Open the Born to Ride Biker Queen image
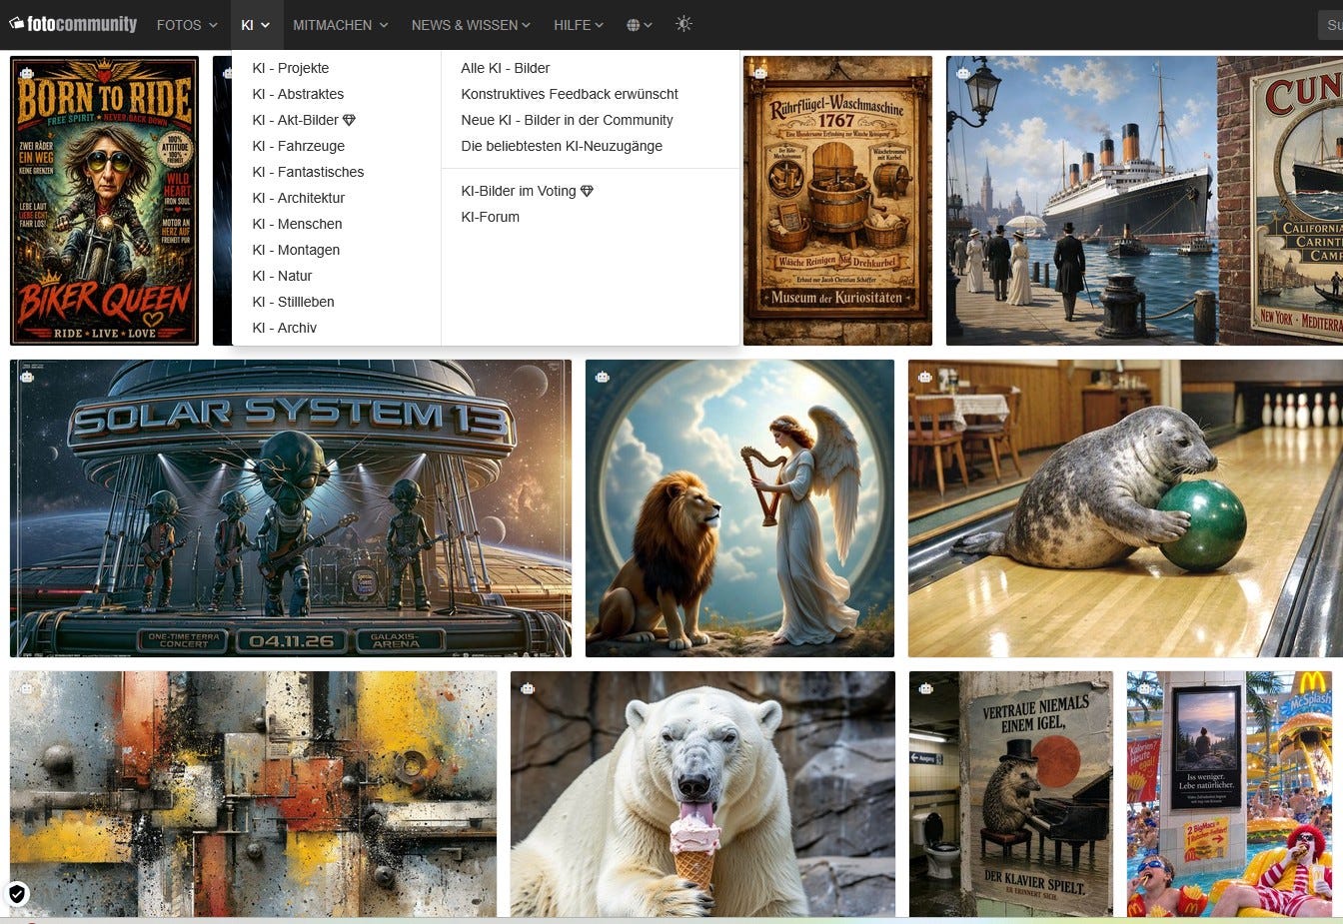This screenshot has width=1343, height=924. coord(104,201)
